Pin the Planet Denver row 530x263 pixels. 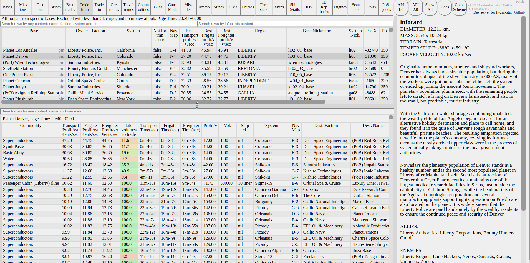point(61,56)
